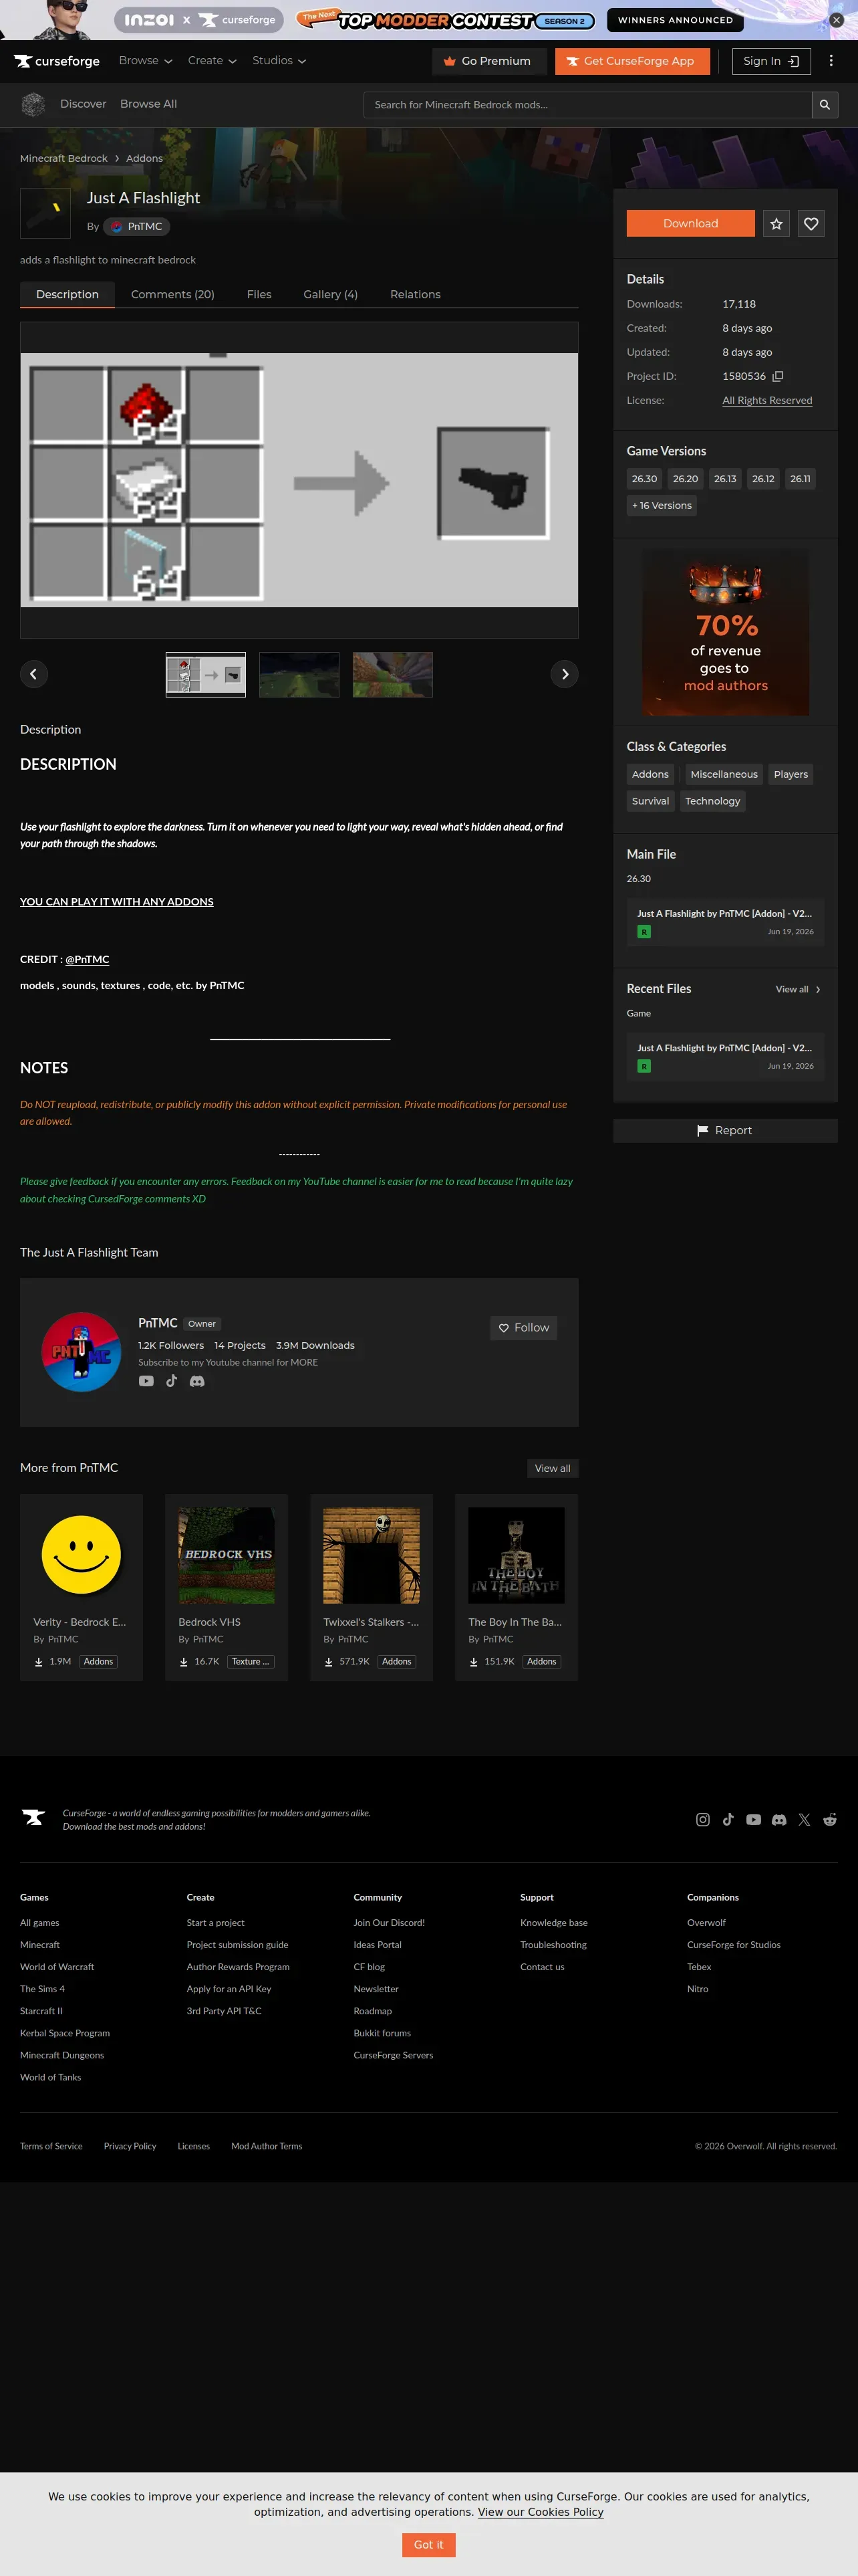Click the 26.30 game version tag

(644, 479)
